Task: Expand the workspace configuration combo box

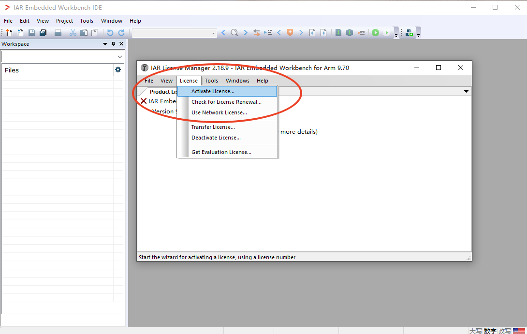Action: click(x=120, y=56)
